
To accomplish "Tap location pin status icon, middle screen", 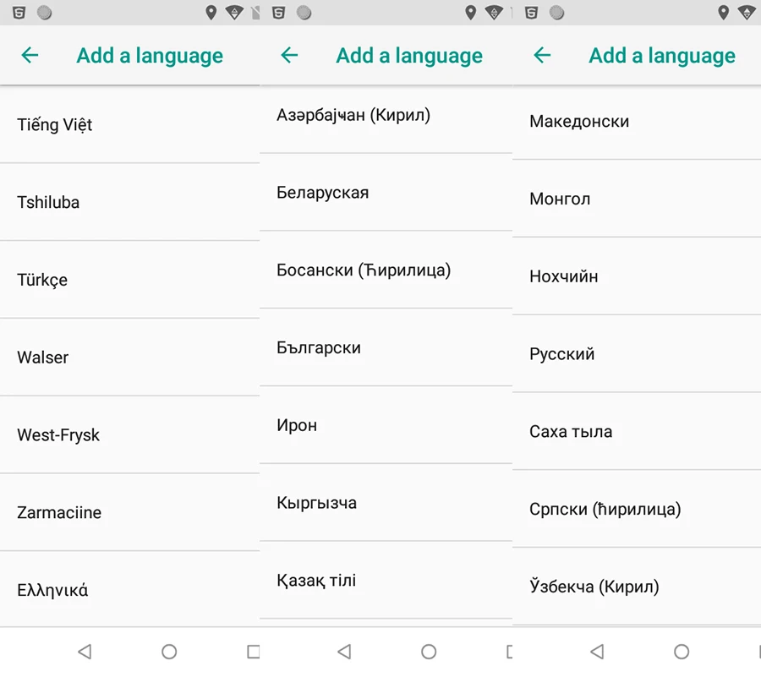I will click(470, 13).
